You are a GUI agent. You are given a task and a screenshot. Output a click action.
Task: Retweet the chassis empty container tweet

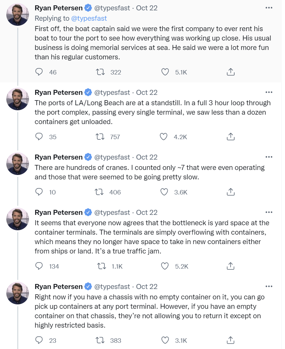101,340
